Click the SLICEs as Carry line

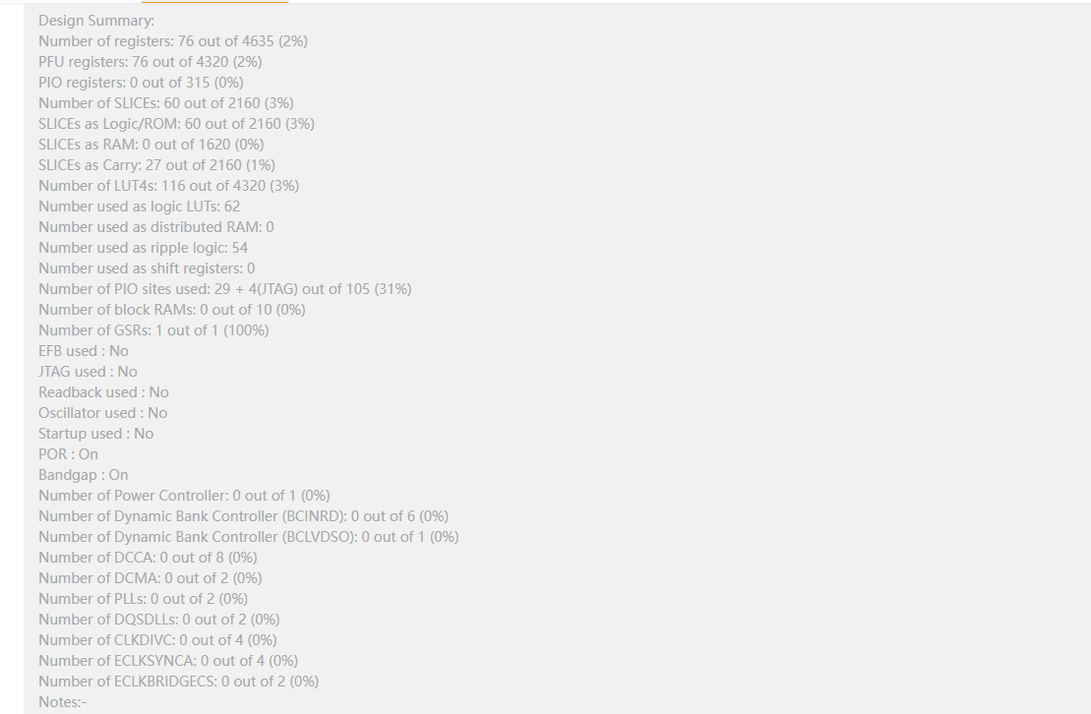(156, 165)
